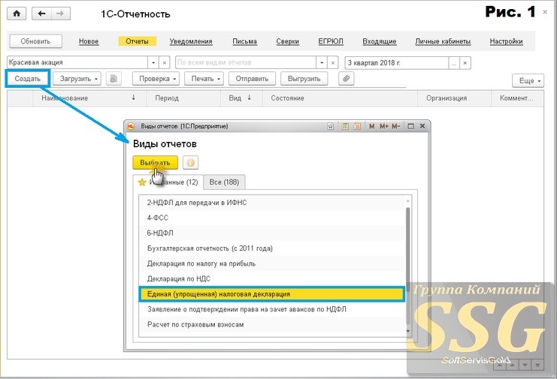Maximize the Виды отчетов dialog
The height and width of the screenshot is (379, 557).
pyautogui.click(x=410, y=126)
